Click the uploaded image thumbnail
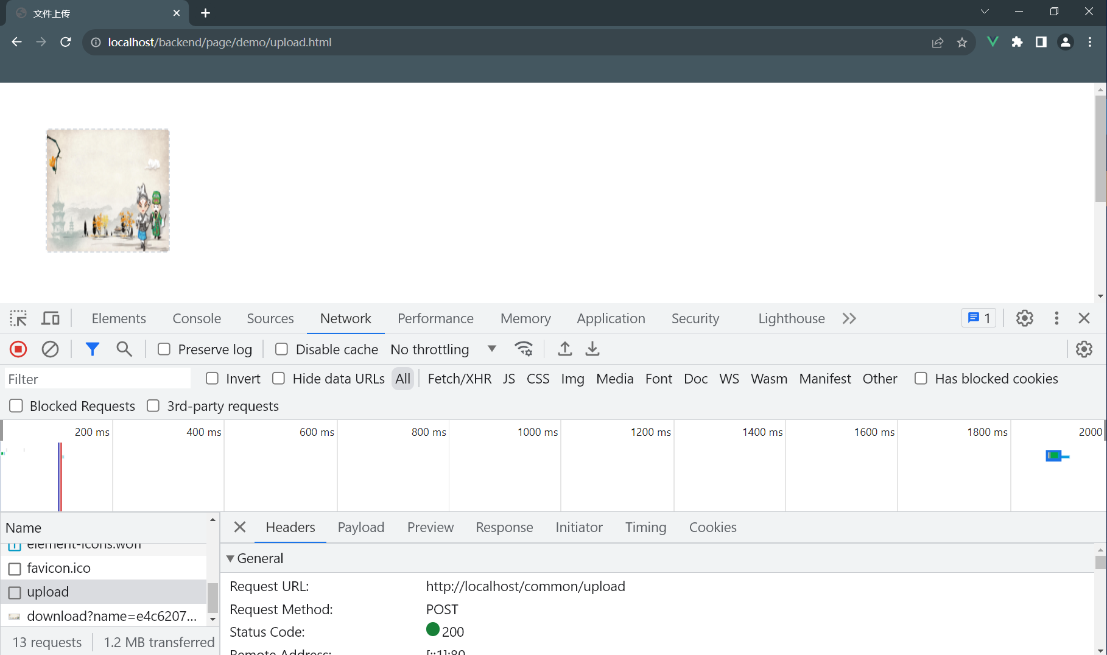Viewport: 1107px width, 655px height. click(108, 191)
